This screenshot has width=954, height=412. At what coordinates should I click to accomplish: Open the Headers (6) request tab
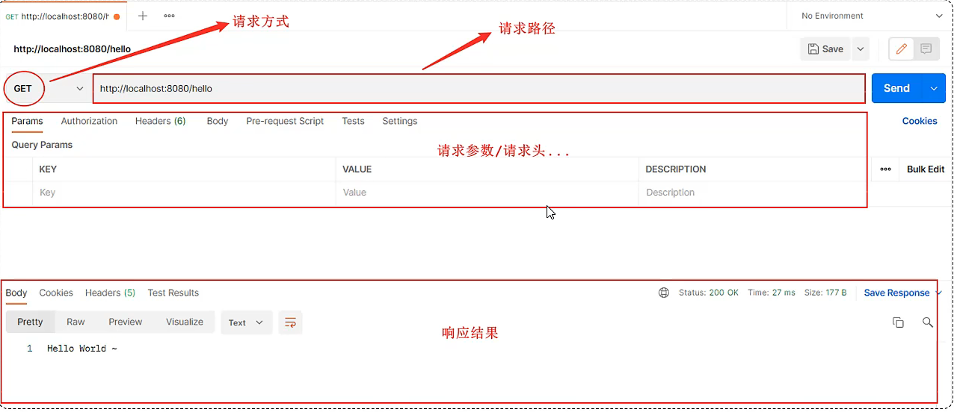pos(160,121)
